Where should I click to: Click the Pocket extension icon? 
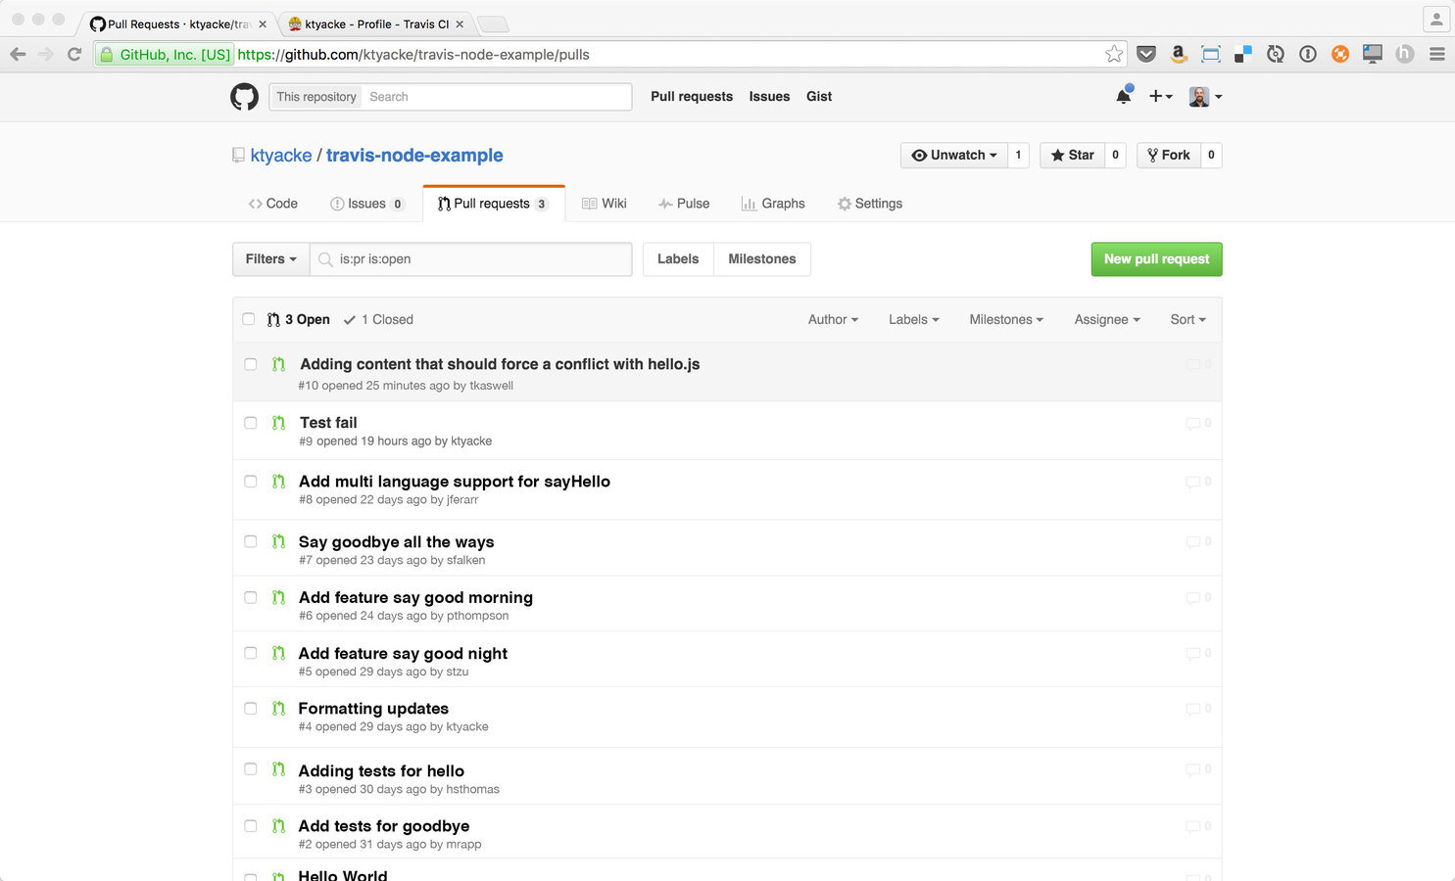1146,54
